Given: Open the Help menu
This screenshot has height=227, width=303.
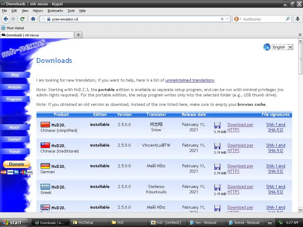Looking at the screenshot, I should 82,11.
